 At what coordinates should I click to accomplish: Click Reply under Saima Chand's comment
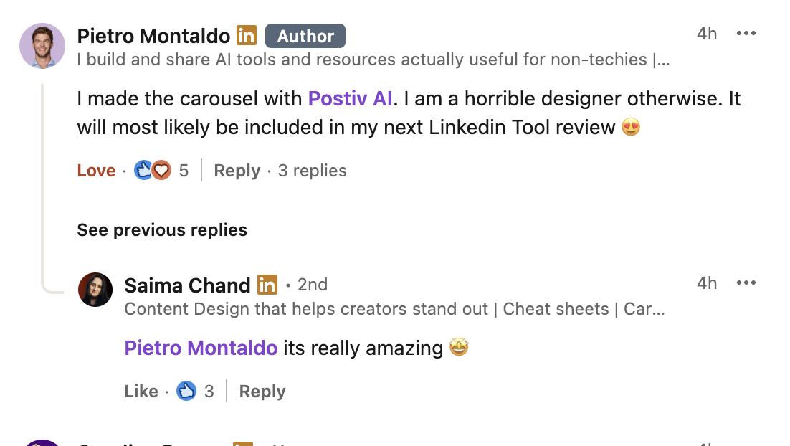tap(262, 392)
